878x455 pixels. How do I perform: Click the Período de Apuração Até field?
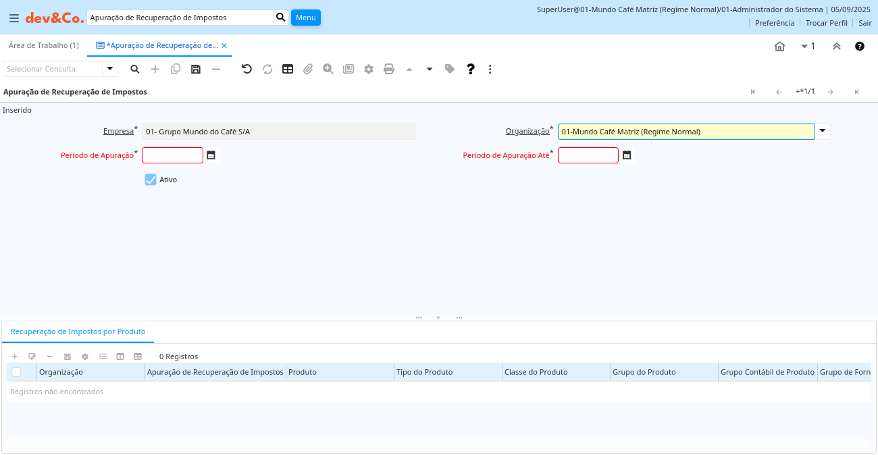(x=588, y=155)
